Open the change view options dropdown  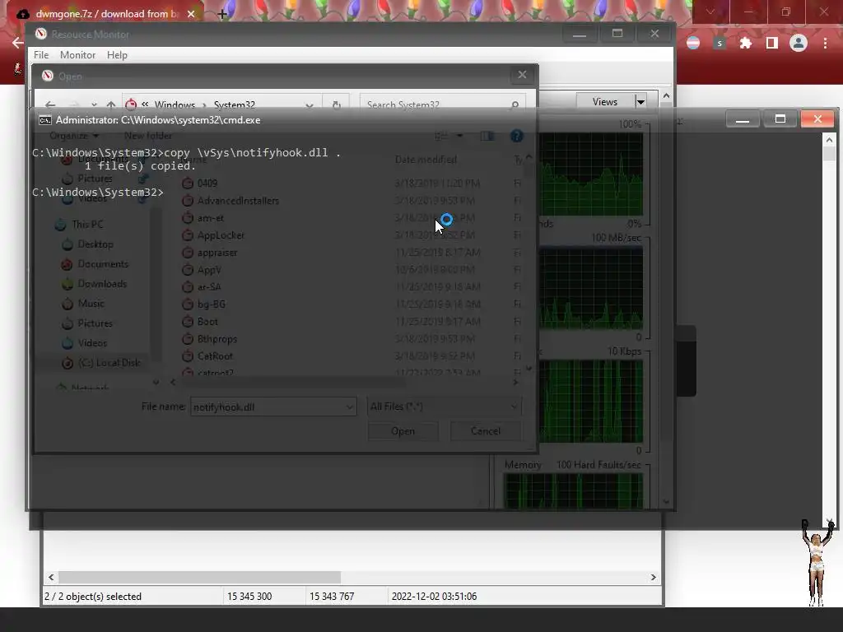(460, 136)
